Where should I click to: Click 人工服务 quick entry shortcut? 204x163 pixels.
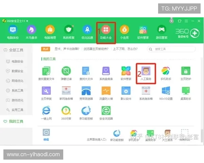pos(167,135)
